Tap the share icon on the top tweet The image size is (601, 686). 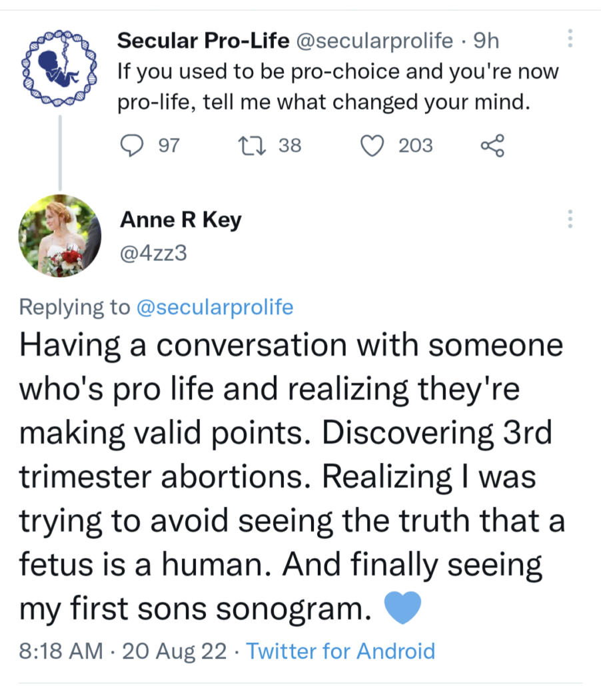pyautogui.click(x=492, y=145)
